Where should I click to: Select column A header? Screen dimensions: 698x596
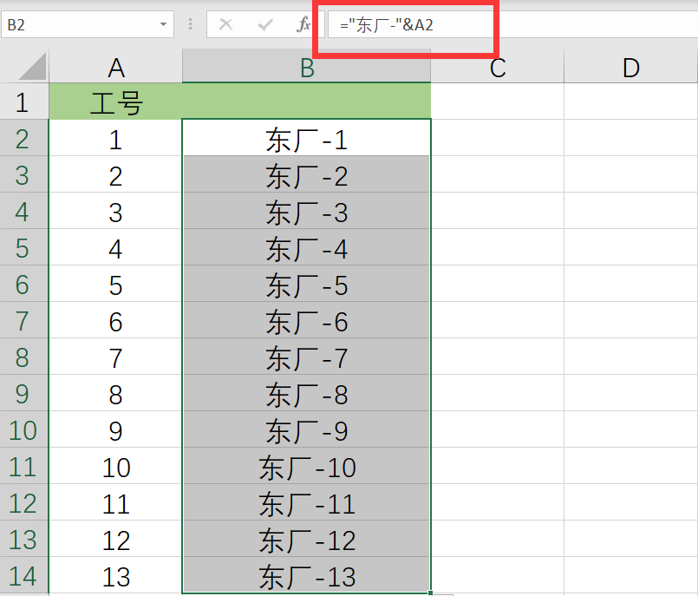pyautogui.click(x=115, y=68)
